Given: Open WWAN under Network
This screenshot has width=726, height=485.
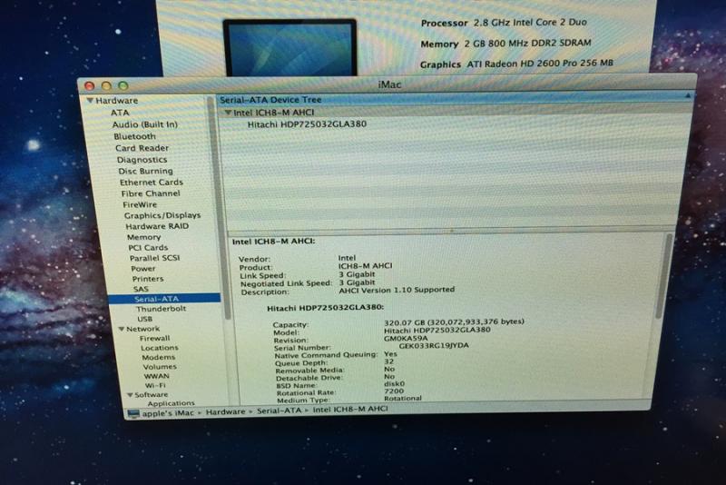Looking at the screenshot, I should (x=156, y=376).
